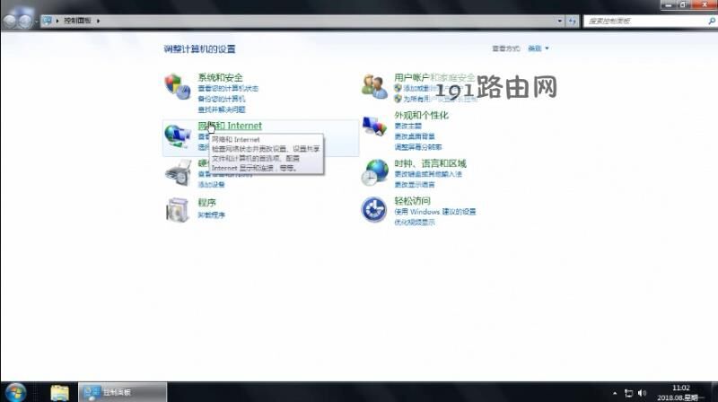Open 备份您的计算机 link
The image size is (718, 402).
222,99
